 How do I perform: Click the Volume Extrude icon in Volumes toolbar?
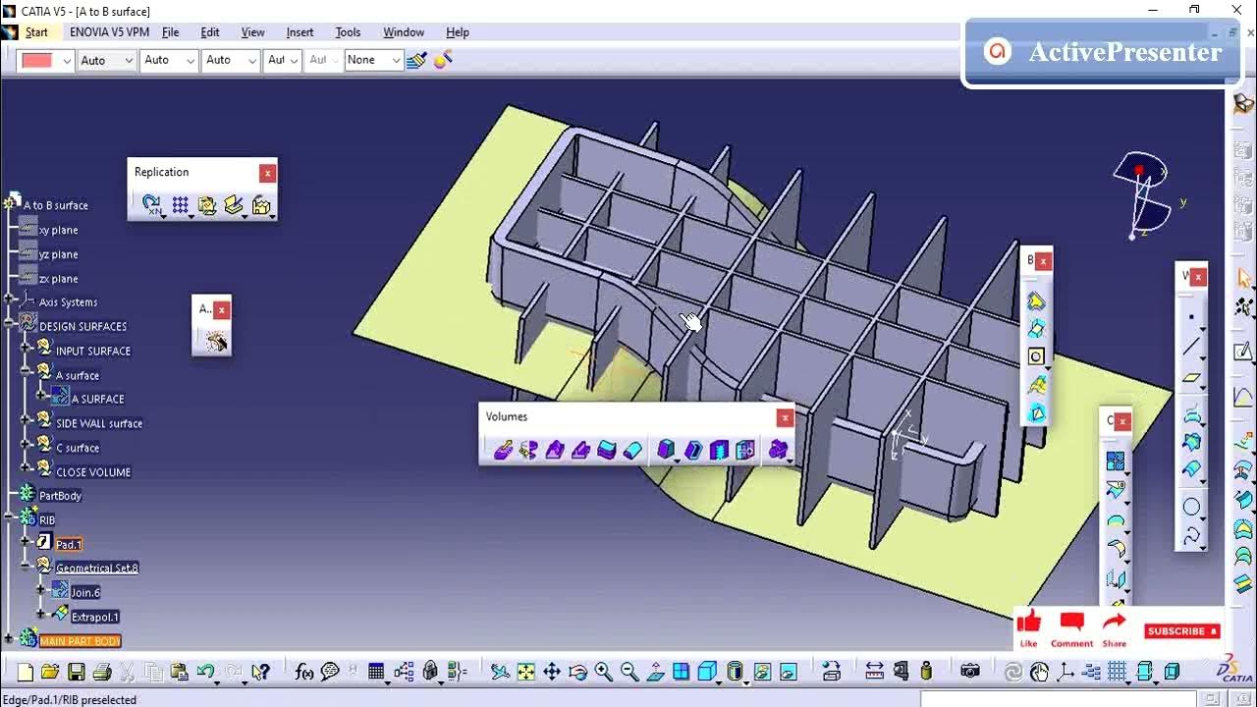coord(503,450)
